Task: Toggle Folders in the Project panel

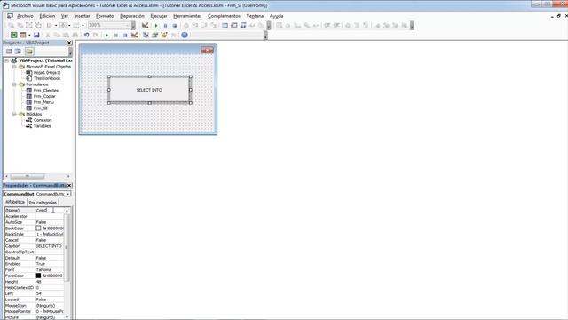Action: click(29, 52)
